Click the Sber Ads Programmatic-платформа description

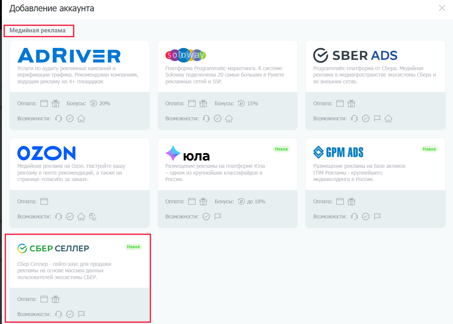tap(374, 75)
